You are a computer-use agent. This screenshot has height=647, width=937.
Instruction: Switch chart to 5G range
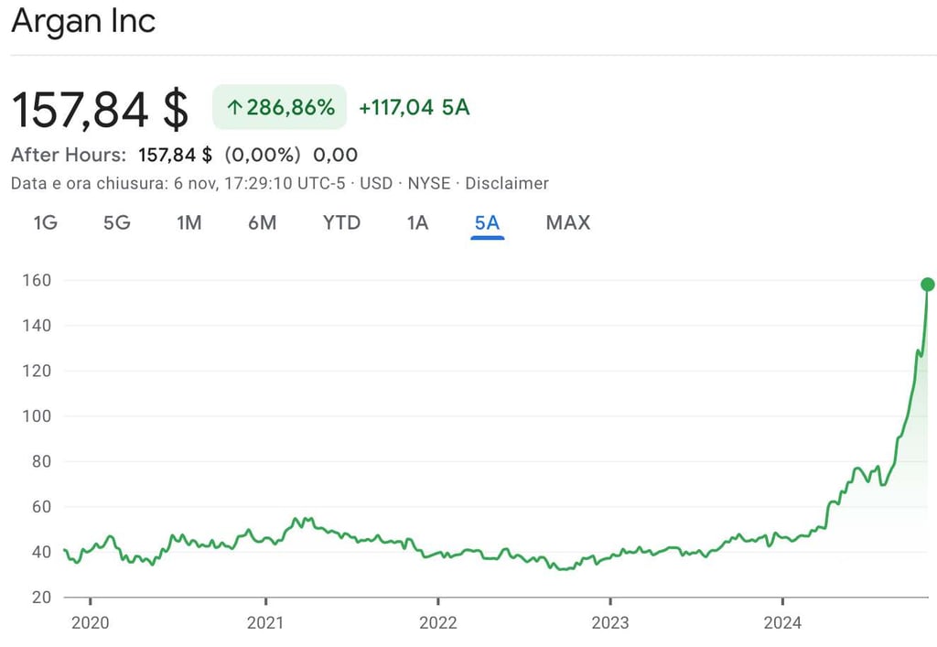point(116,222)
